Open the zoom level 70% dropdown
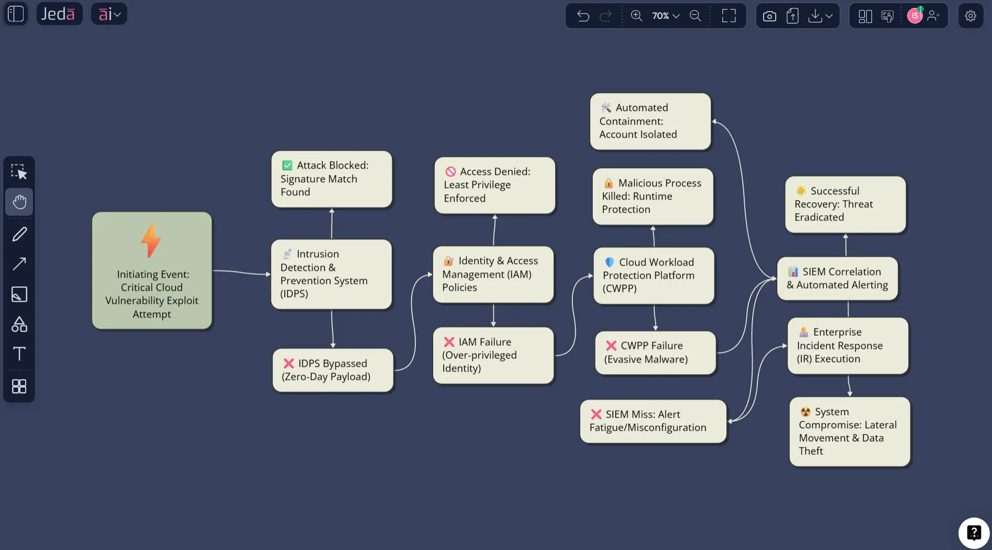Screen dimensions: 992x550 click(x=664, y=16)
